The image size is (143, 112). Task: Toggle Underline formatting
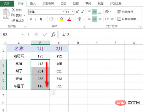pos(41,19)
